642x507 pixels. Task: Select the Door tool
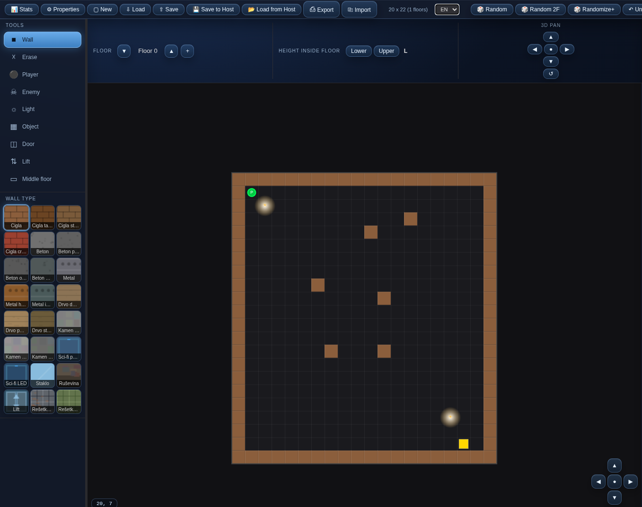coord(42,144)
